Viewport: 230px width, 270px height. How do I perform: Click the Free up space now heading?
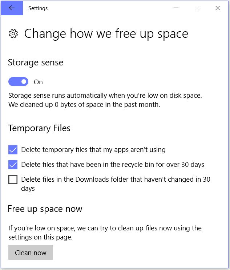pyautogui.click(x=45, y=209)
